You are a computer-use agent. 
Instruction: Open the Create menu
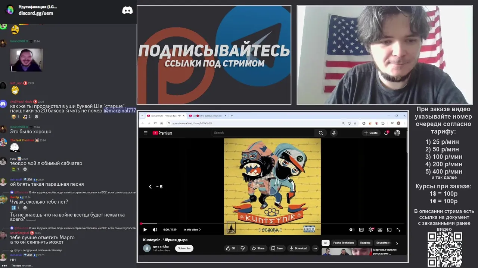point(371,133)
